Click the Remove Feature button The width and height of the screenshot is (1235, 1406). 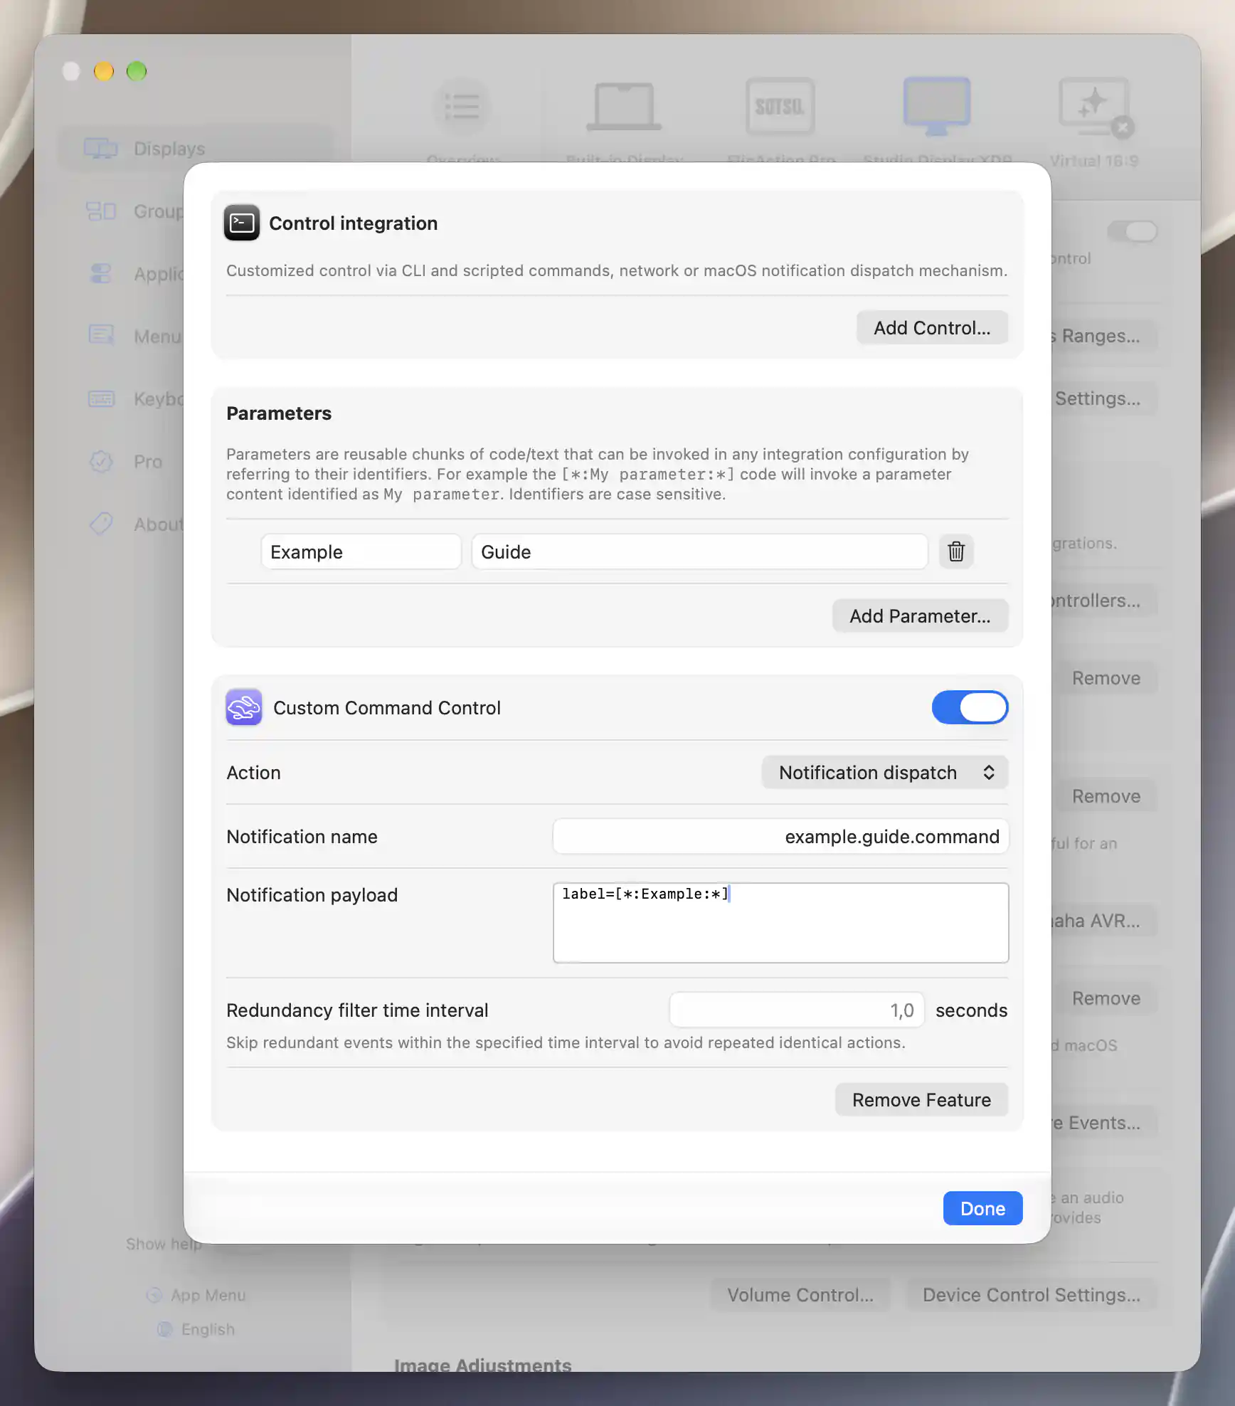(921, 1099)
